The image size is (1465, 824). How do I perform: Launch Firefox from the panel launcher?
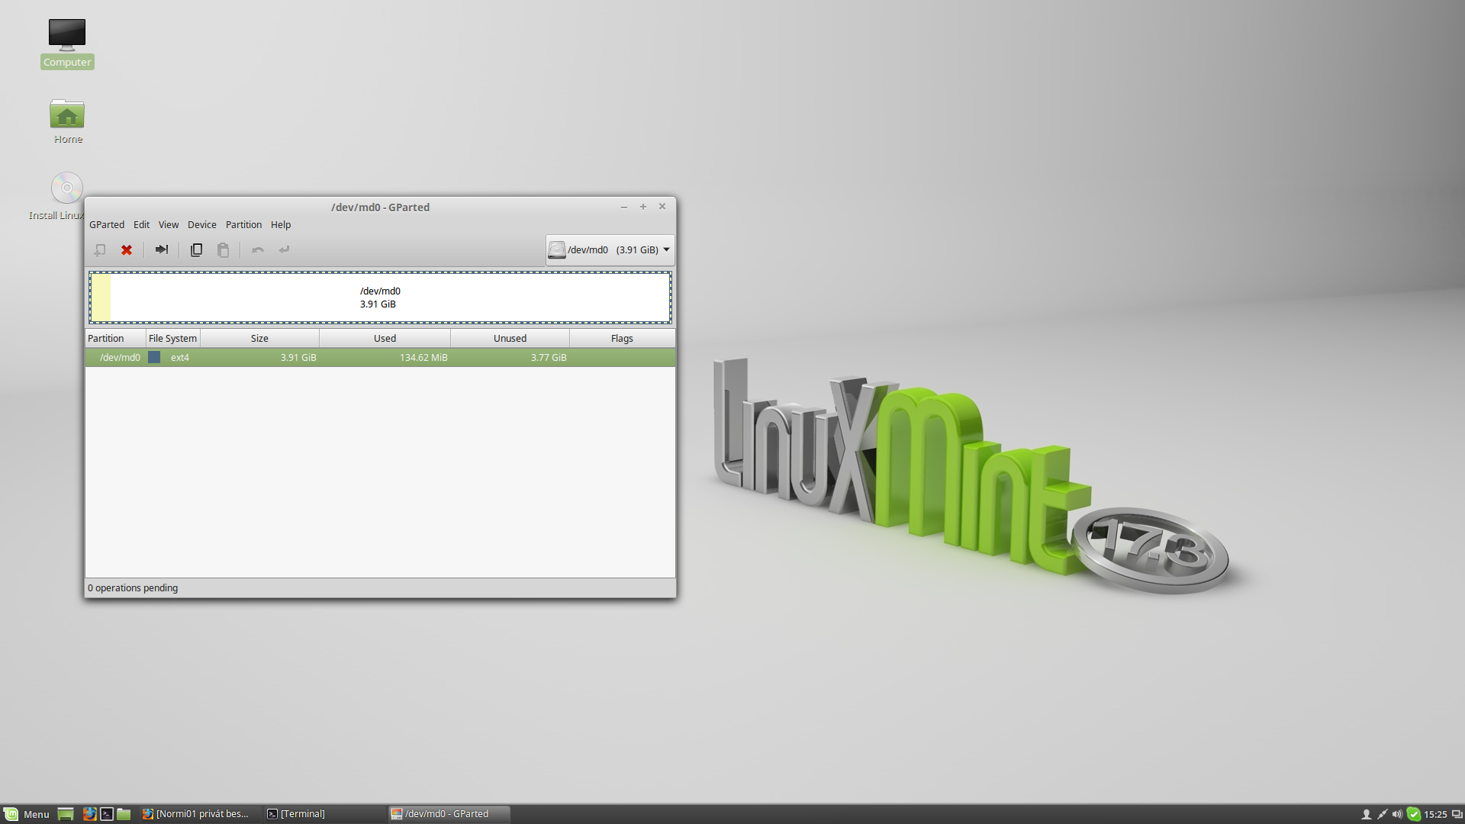89,814
